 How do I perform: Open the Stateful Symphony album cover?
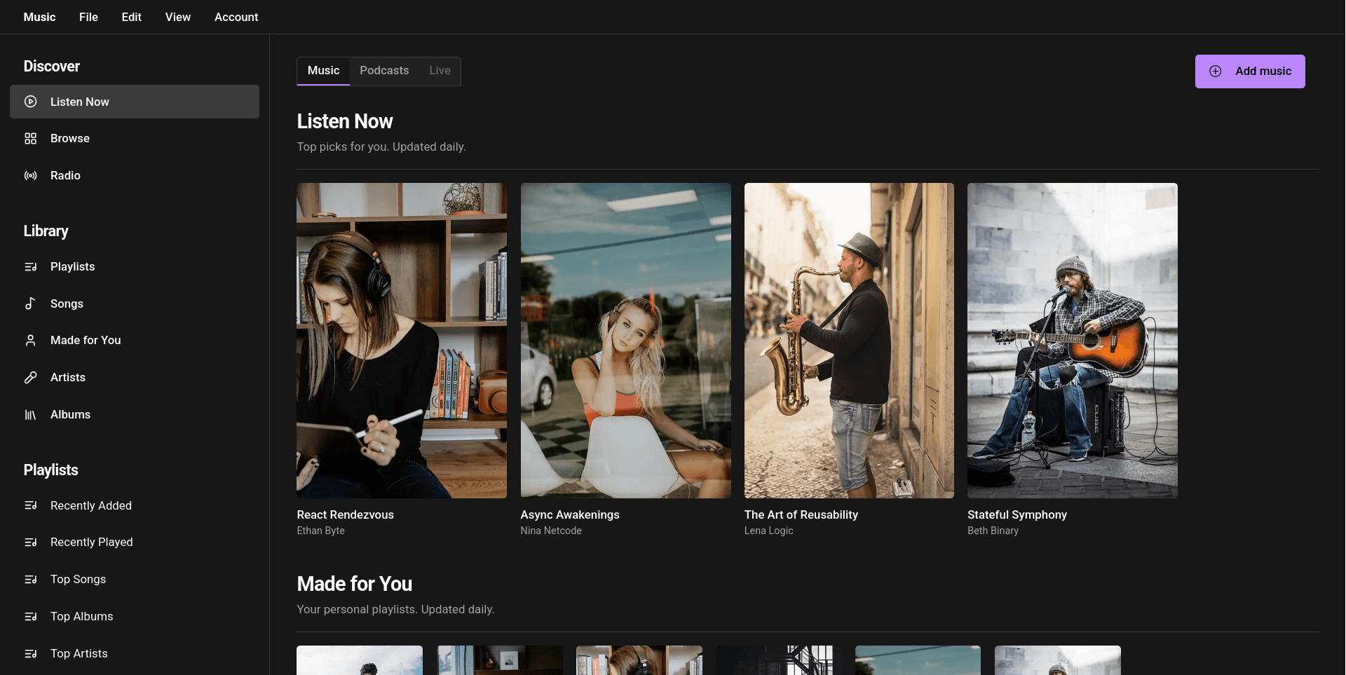pyautogui.click(x=1073, y=341)
